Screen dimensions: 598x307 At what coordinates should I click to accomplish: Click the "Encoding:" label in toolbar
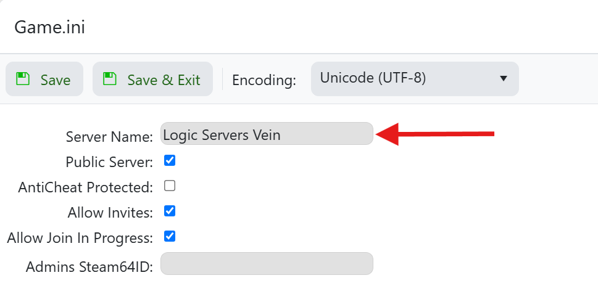tap(264, 80)
